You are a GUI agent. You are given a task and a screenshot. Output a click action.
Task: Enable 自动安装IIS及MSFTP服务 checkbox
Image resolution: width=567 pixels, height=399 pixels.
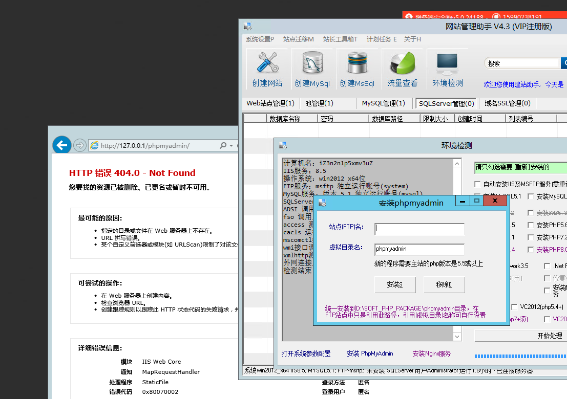pyautogui.click(x=478, y=184)
